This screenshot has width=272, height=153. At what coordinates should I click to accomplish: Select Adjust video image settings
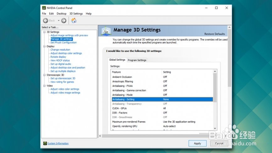[x=65, y=93]
